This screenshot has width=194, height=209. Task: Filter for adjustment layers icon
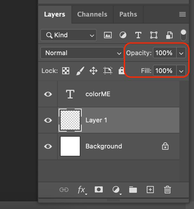coord(123,35)
